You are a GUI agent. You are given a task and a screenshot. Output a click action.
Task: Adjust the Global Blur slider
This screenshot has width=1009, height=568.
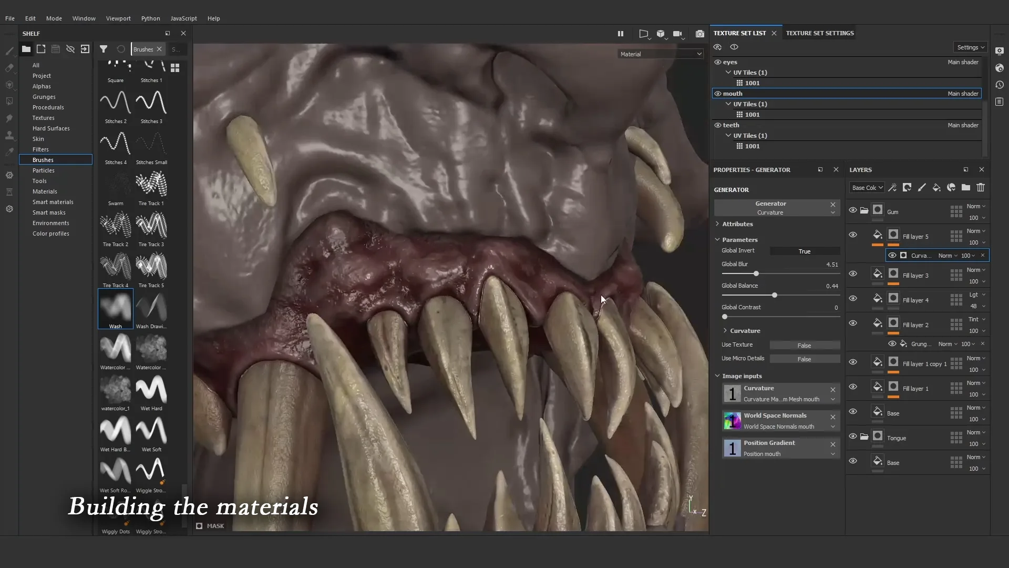[x=756, y=273]
